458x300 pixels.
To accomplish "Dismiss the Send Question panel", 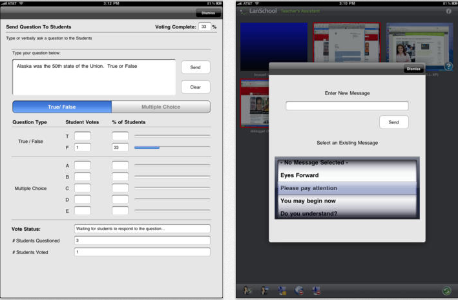I will 208,13.
